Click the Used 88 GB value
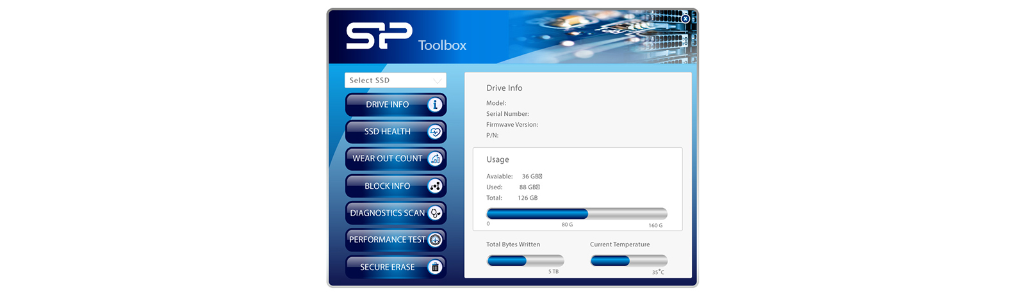Viewport: 1025px width, 295px height. 529,187
